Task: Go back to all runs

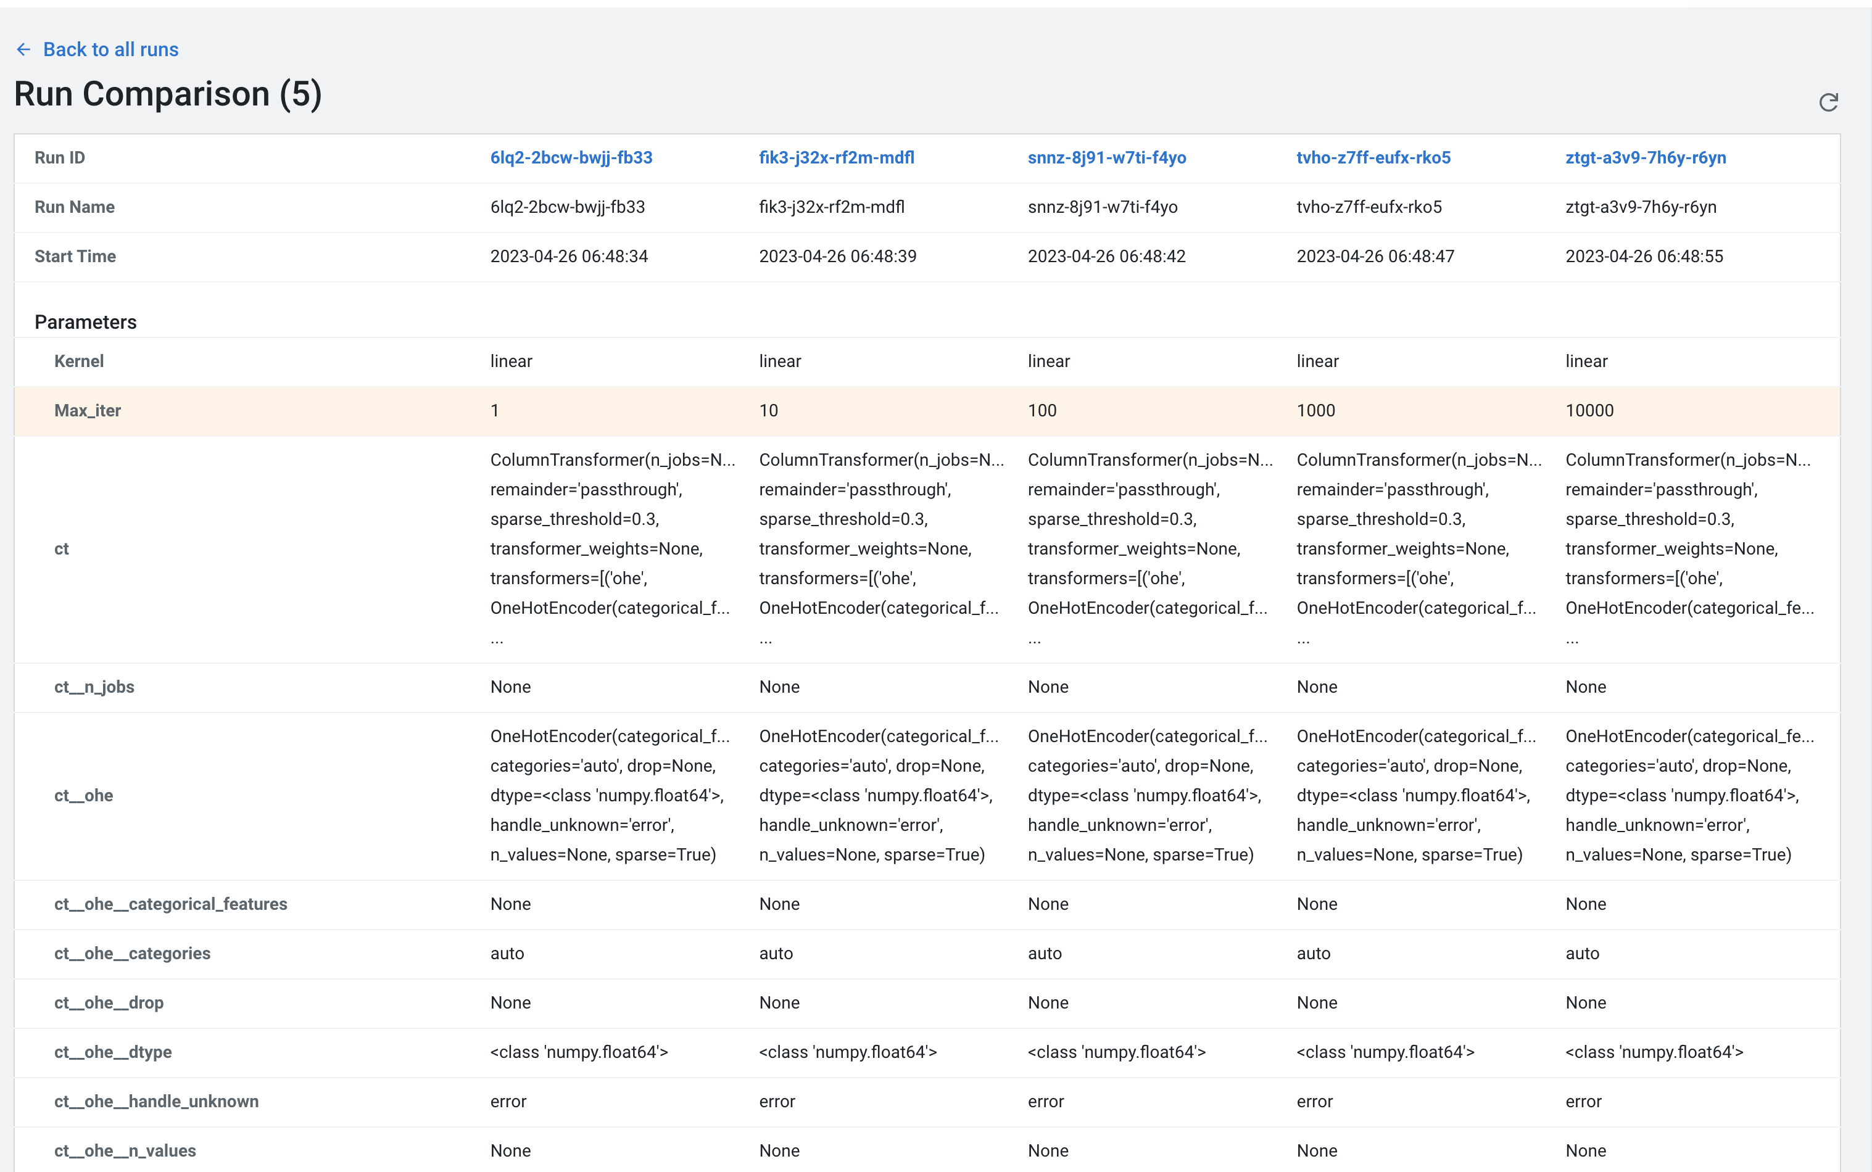Action: (110, 49)
